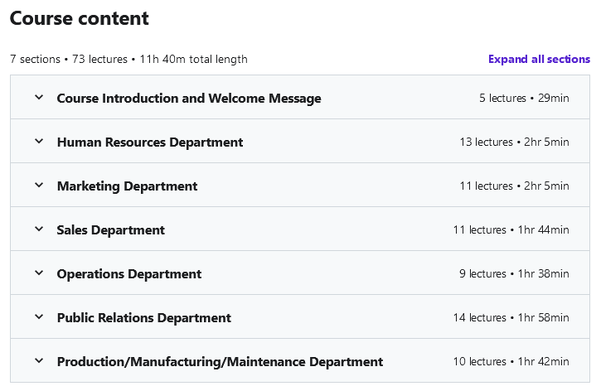Screen dimensions: 601x391
Task: Select the '14 lectures • 1hr 58min' label
Action: click(x=511, y=318)
